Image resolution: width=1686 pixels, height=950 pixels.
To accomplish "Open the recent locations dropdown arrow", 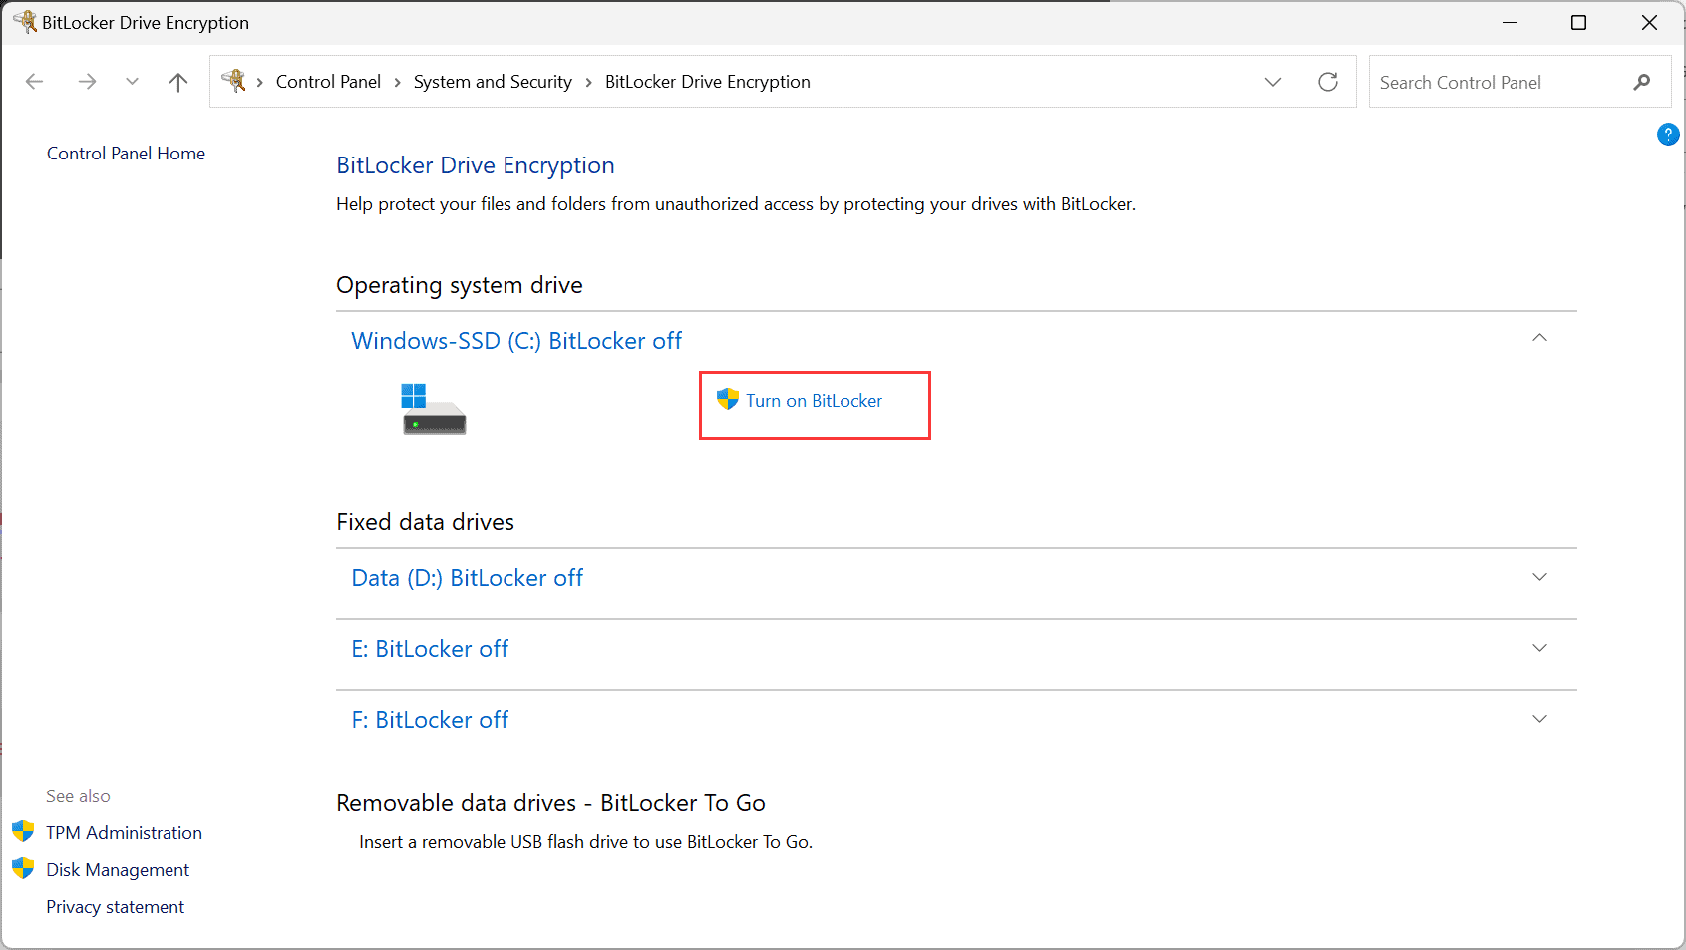I will [x=132, y=82].
